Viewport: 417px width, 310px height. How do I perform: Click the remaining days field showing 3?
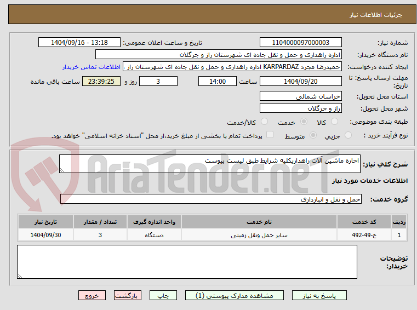[x=158, y=81]
